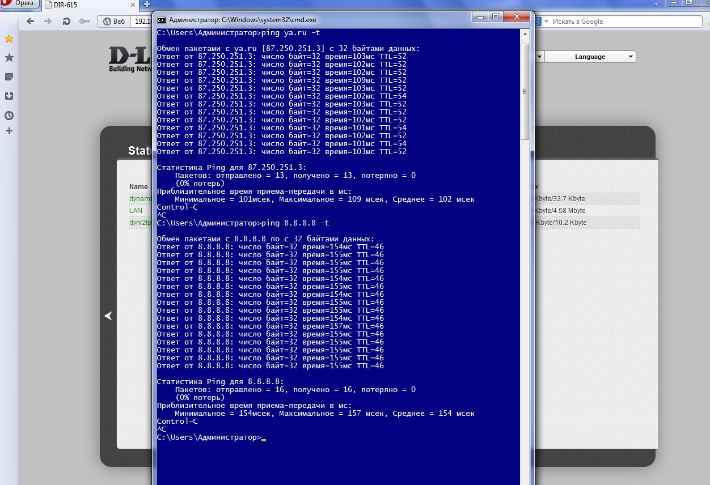Open the password manager key icon

(x=84, y=22)
